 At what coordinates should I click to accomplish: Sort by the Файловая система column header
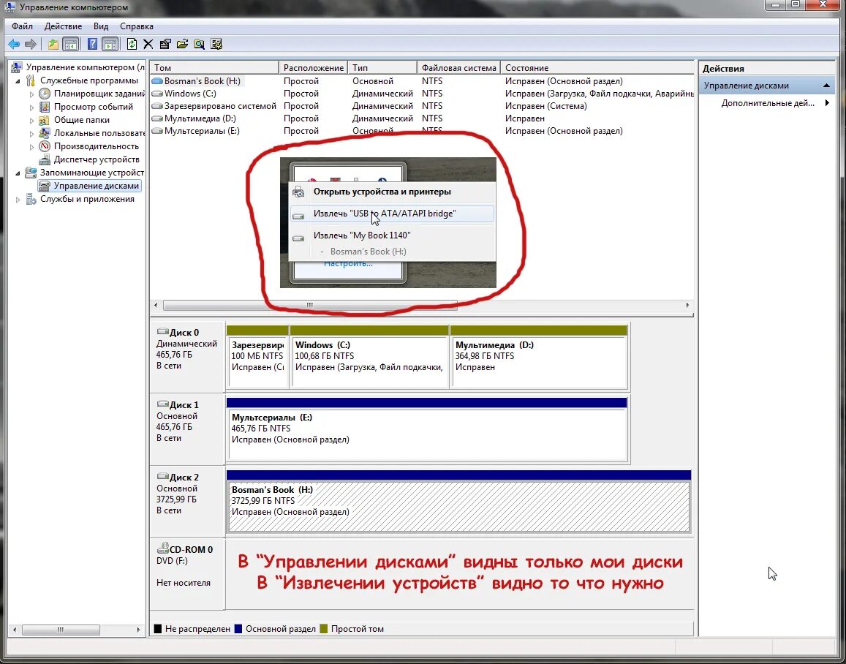[x=458, y=67]
